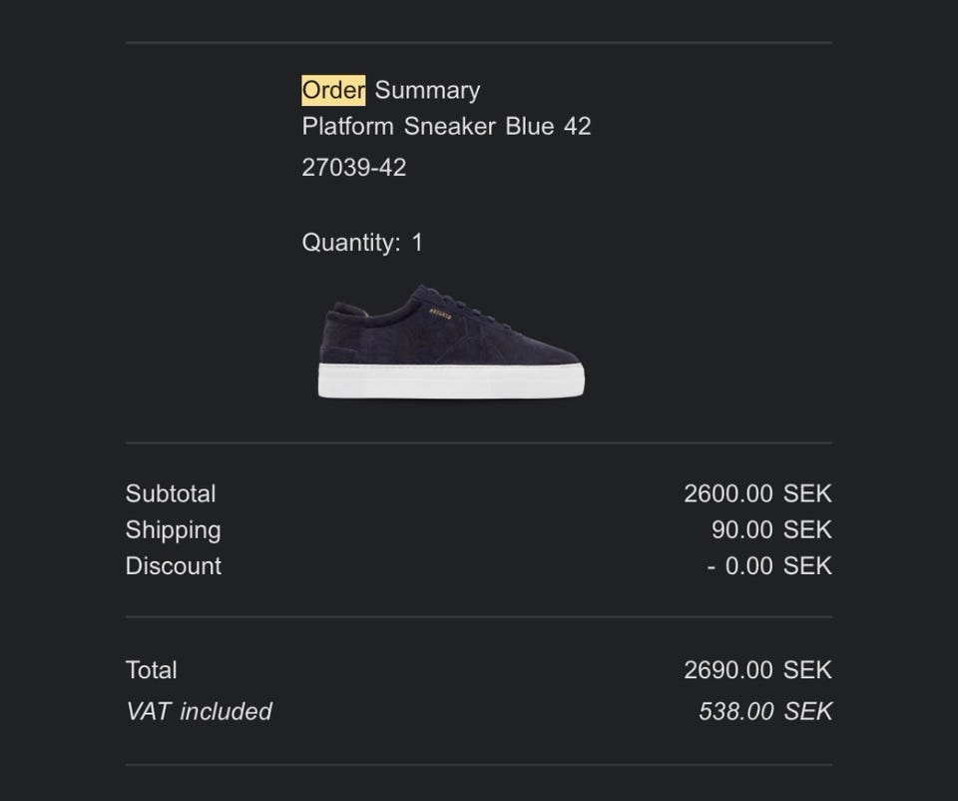This screenshot has height=801, width=958.
Task: Click the word Summary in heading
Action: [427, 90]
